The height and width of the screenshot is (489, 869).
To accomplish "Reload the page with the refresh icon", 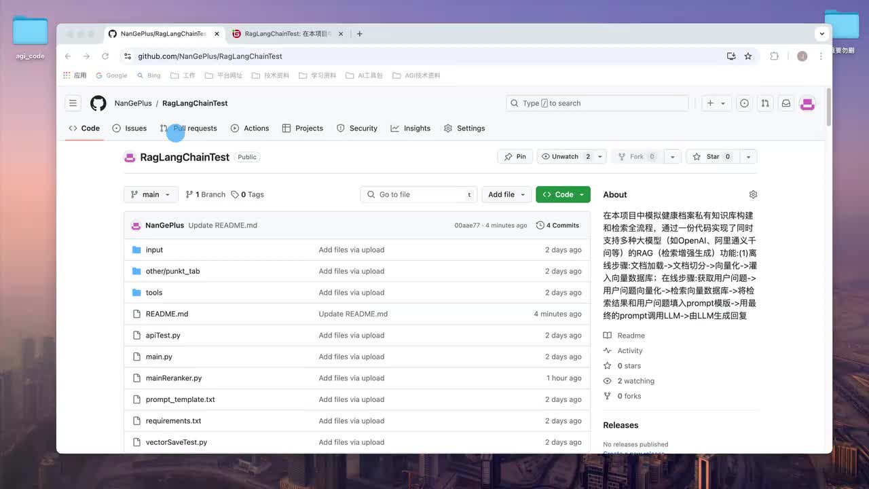I will point(105,56).
